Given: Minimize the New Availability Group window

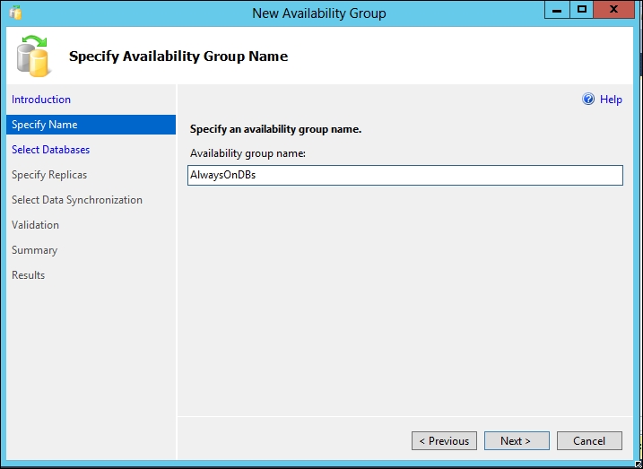Looking at the screenshot, I should [557, 10].
